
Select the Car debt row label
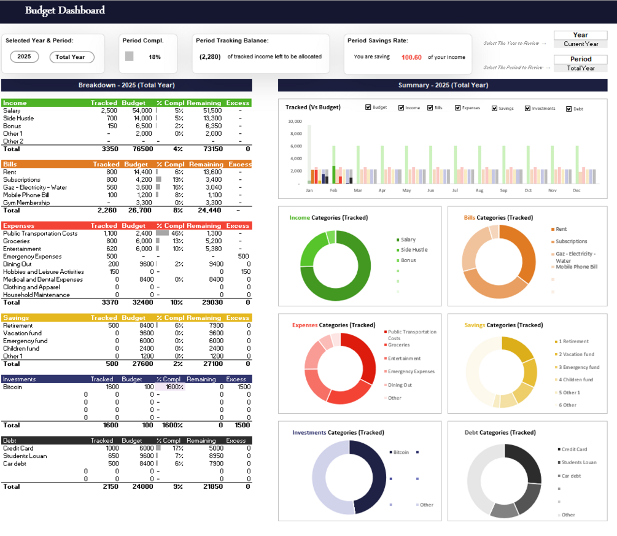tap(15, 464)
